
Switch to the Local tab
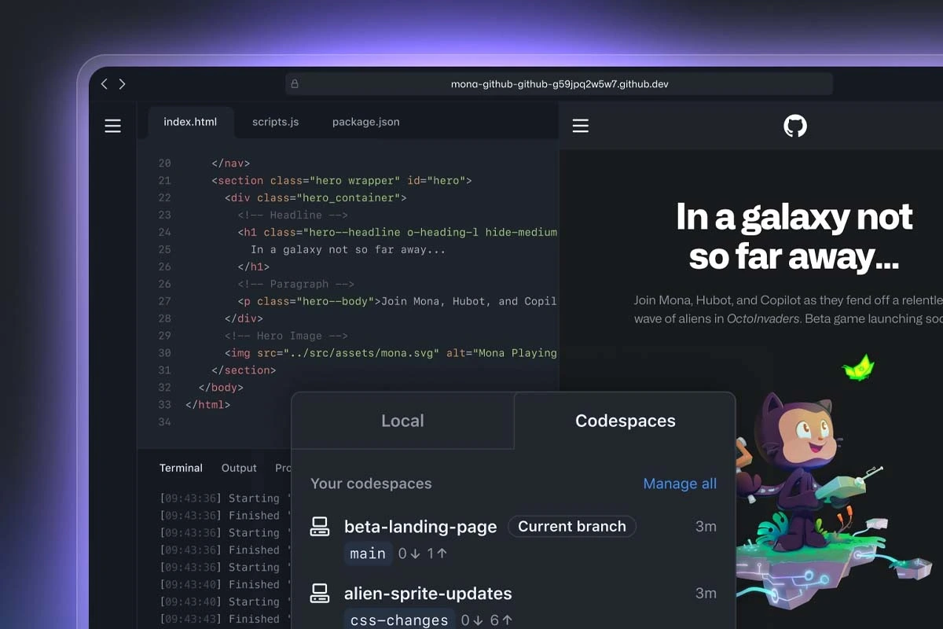(402, 421)
